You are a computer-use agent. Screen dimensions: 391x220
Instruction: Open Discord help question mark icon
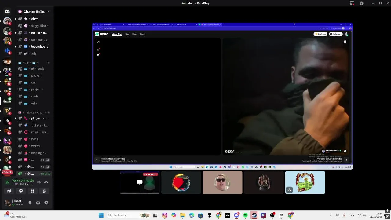pyautogui.click(x=361, y=3)
